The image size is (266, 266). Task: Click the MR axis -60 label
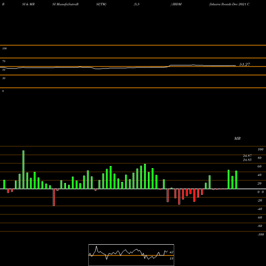point(260,218)
